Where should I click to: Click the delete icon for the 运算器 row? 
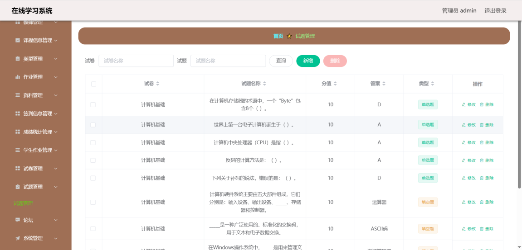point(482,202)
